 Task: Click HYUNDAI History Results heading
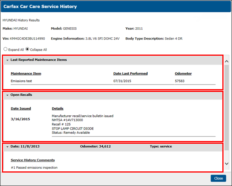tap(21, 20)
